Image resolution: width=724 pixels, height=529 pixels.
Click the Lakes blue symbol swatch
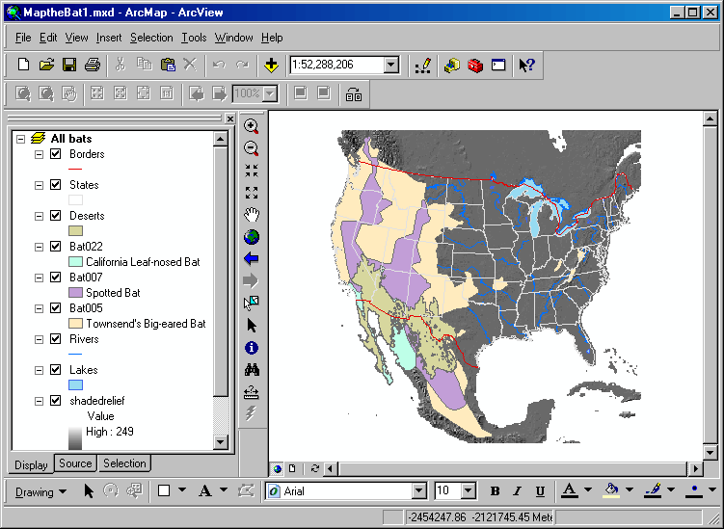tap(75, 384)
